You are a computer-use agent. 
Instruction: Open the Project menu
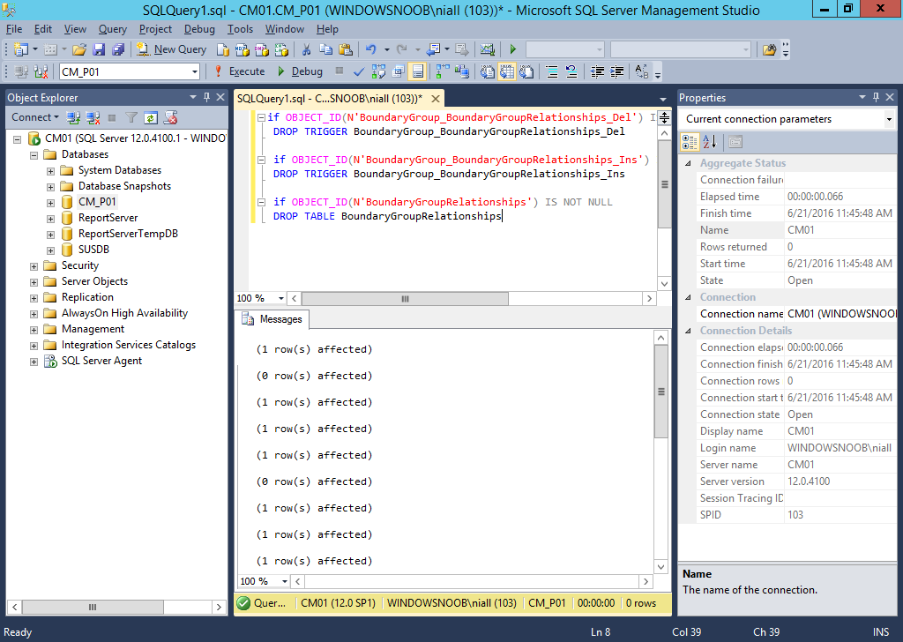click(x=155, y=29)
